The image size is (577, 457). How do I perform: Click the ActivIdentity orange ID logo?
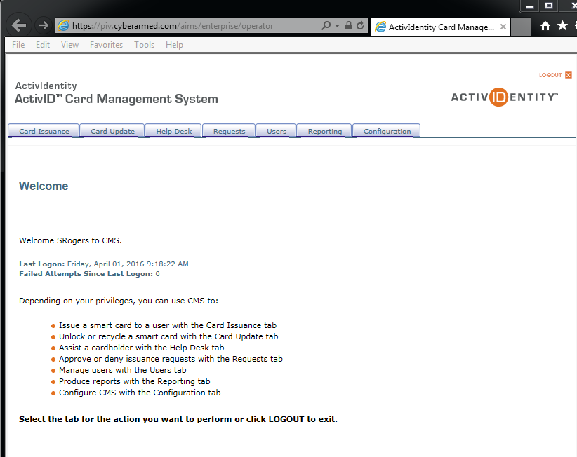pos(498,97)
